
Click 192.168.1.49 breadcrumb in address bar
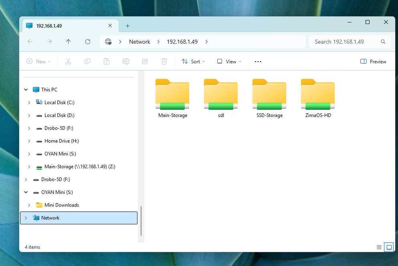pos(182,42)
